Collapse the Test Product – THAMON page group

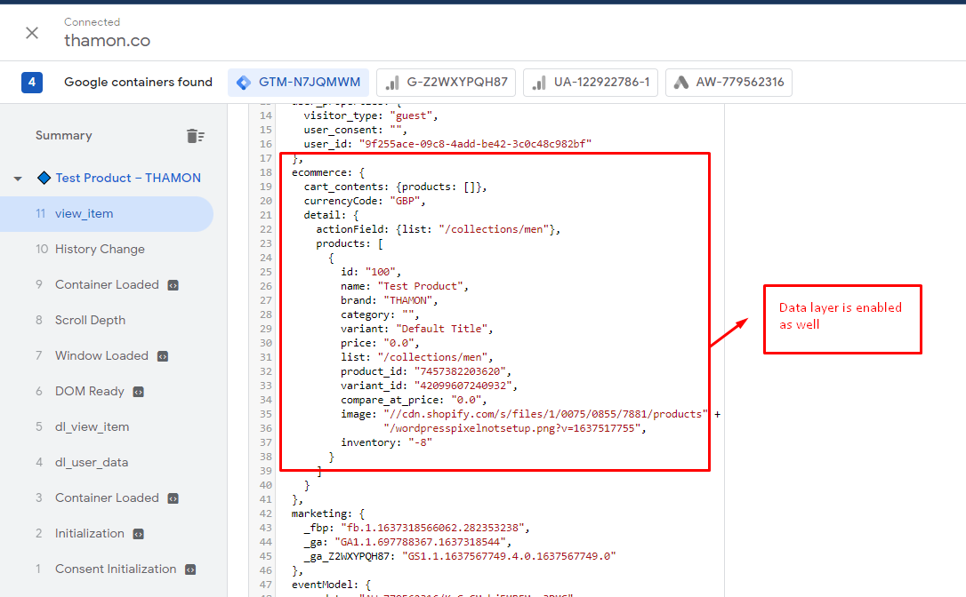[18, 179]
